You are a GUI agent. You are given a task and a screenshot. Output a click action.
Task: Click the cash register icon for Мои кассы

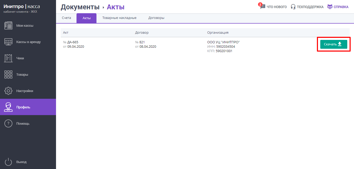[x=8, y=25]
